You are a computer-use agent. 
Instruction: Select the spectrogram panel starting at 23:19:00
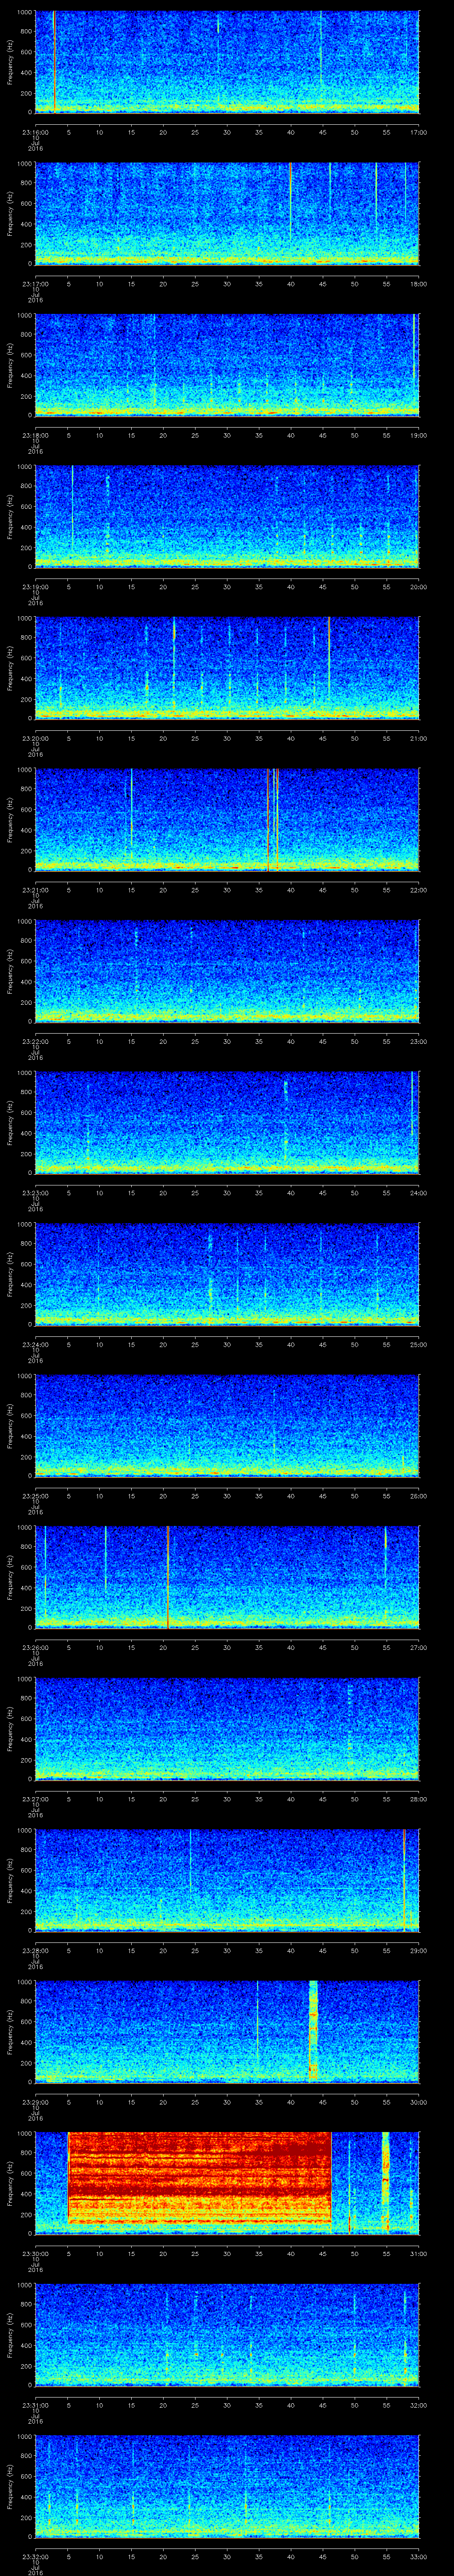(x=227, y=517)
